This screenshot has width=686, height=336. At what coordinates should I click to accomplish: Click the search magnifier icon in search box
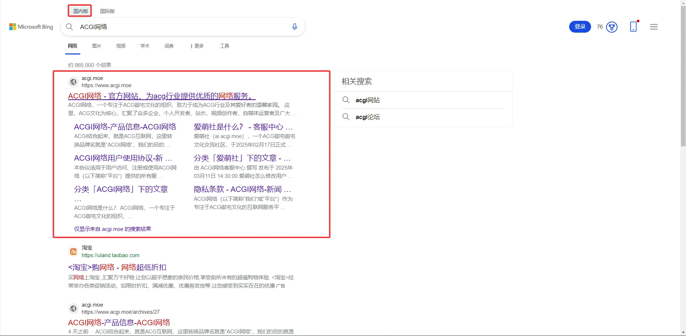click(70, 27)
